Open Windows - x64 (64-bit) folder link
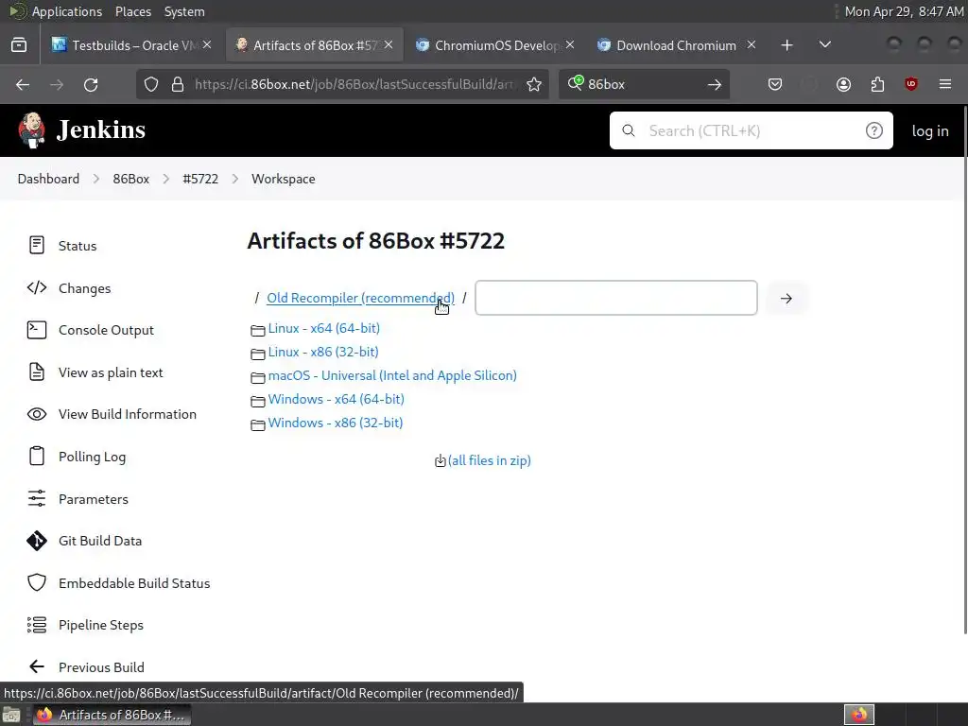The height and width of the screenshot is (726, 968). 336,400
